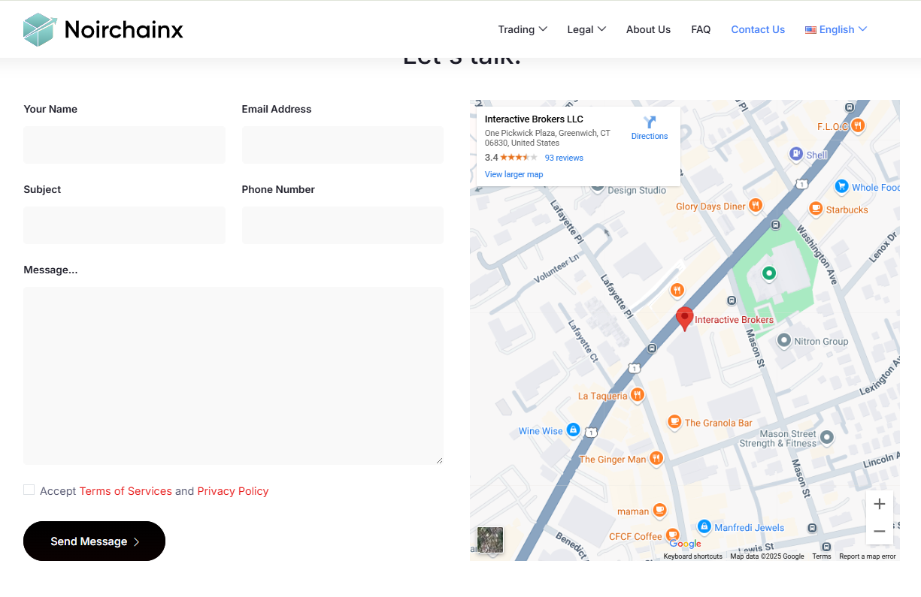Click the Noirchainx brand name text
The height and width of the screenshot is (597, 921).
tap(124, 29)
